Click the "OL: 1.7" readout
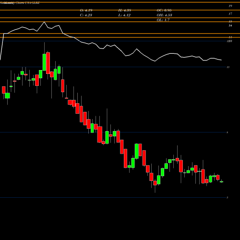Screen dimensions: 240x240 click(163, 20)
